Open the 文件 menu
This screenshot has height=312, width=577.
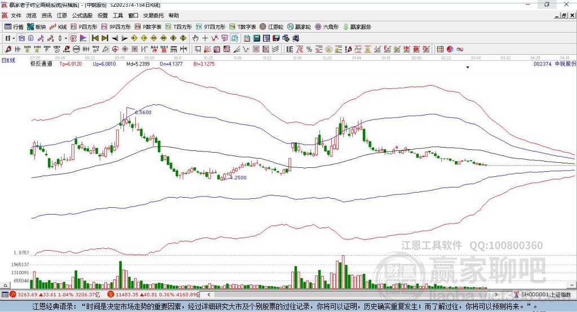[x=16, y=15]
